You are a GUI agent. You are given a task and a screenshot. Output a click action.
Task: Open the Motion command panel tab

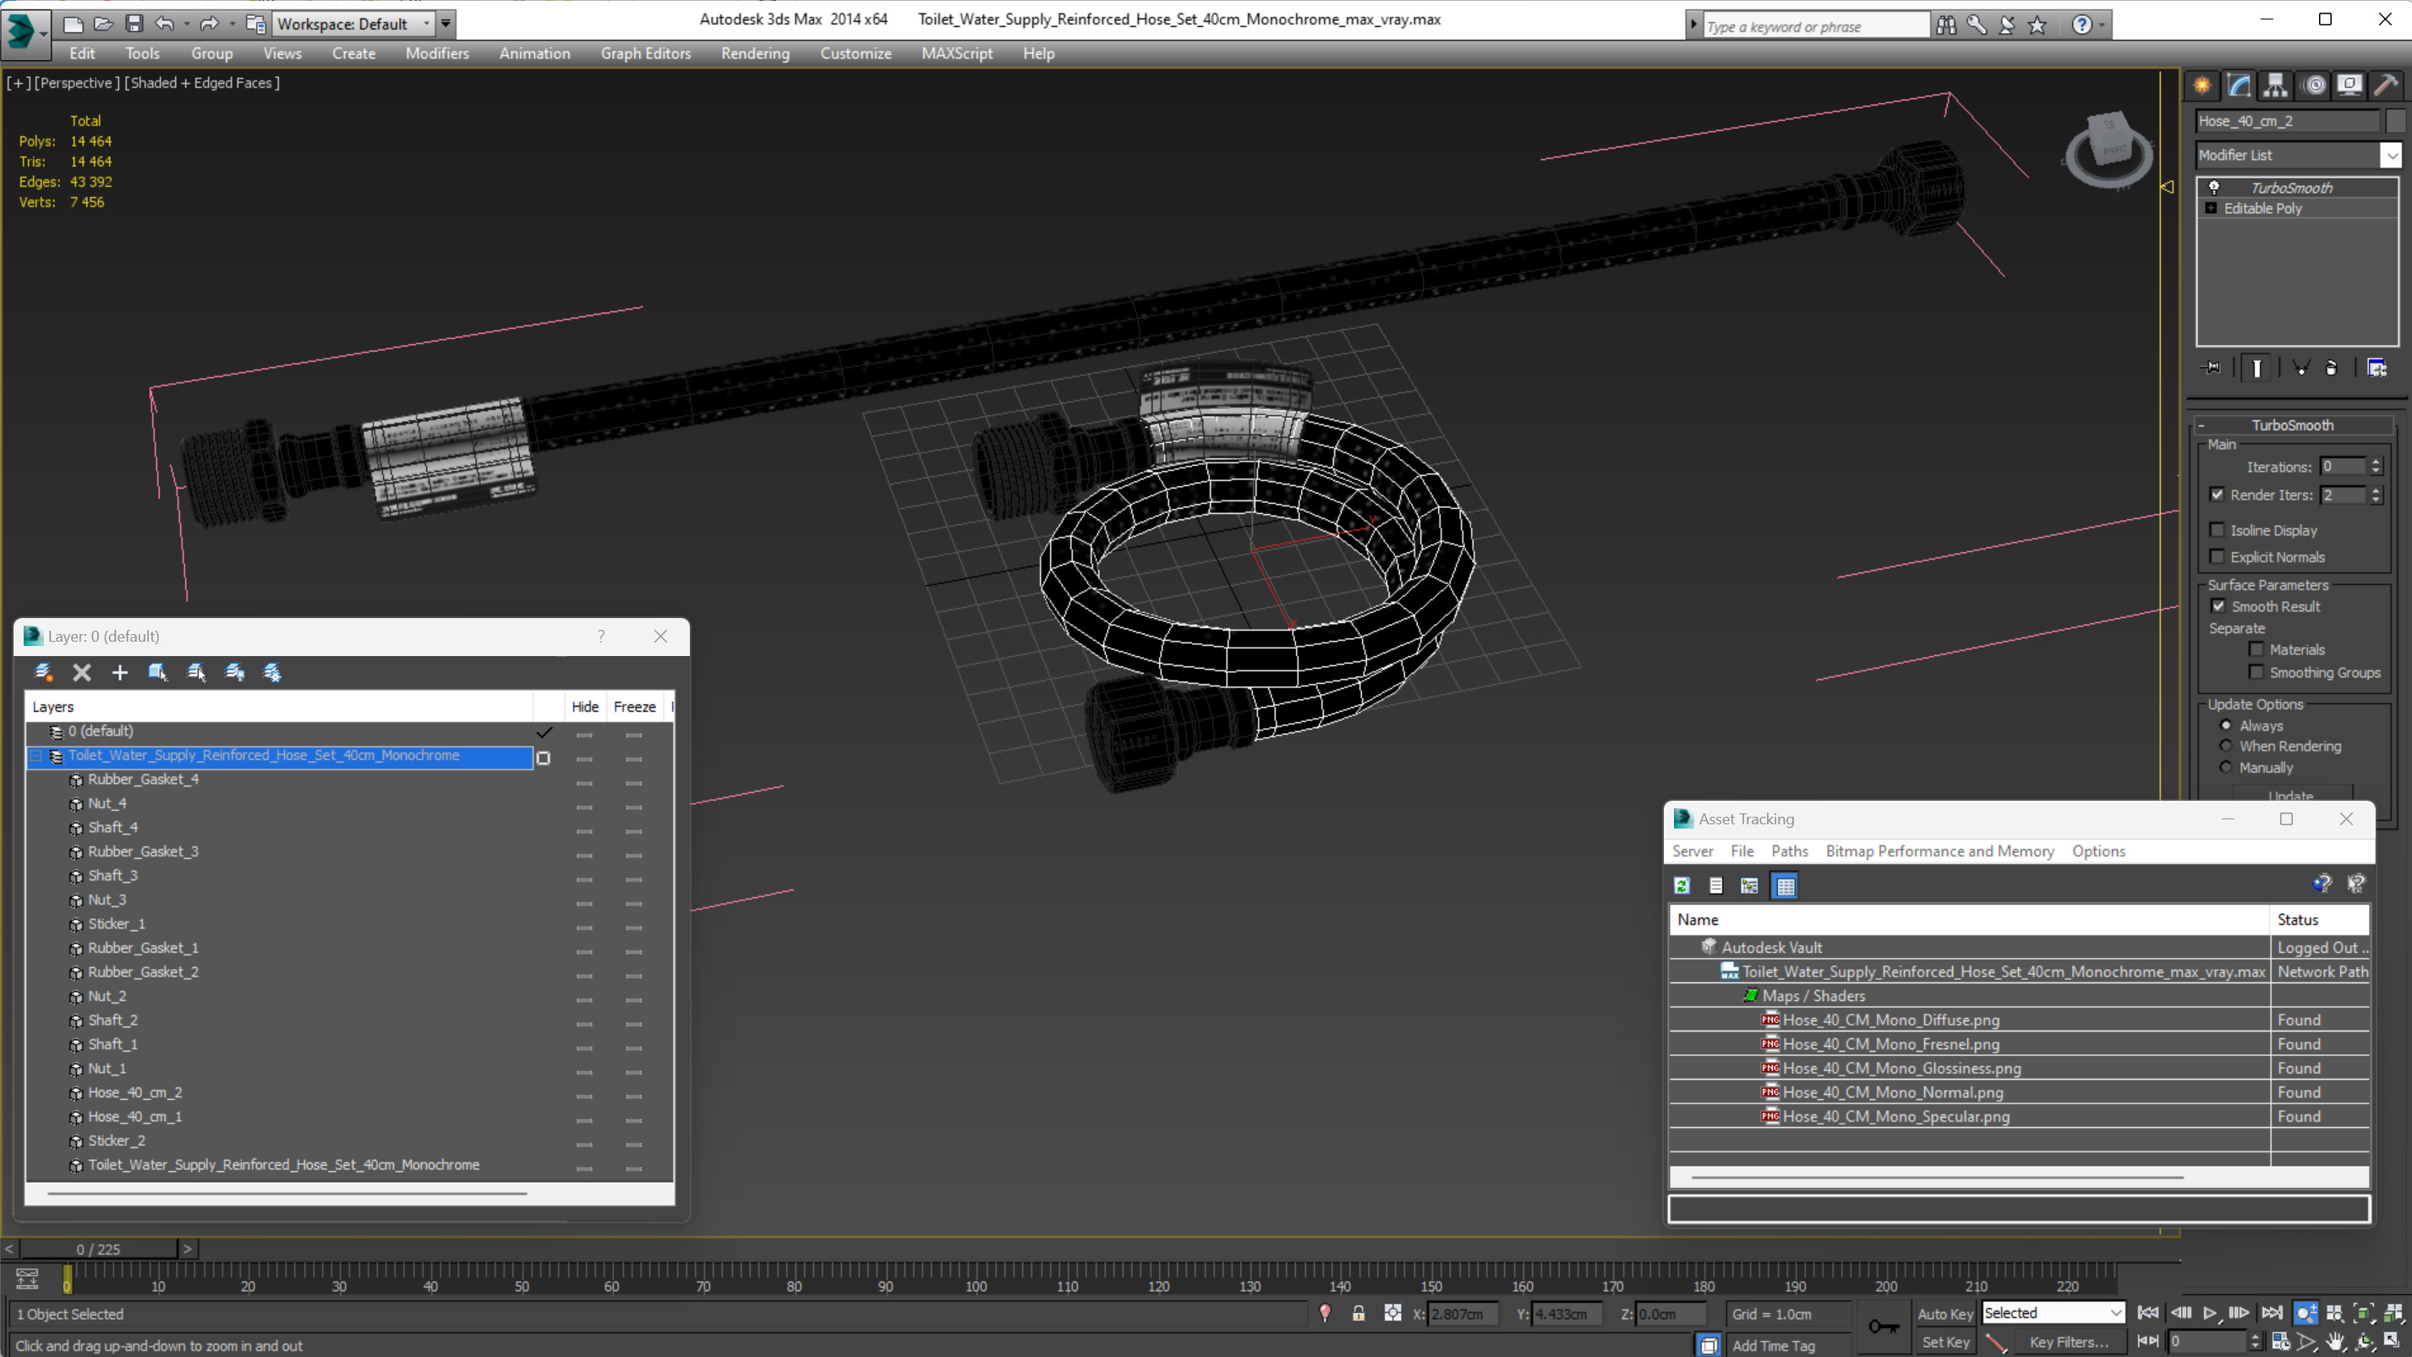coord(2314,85)
